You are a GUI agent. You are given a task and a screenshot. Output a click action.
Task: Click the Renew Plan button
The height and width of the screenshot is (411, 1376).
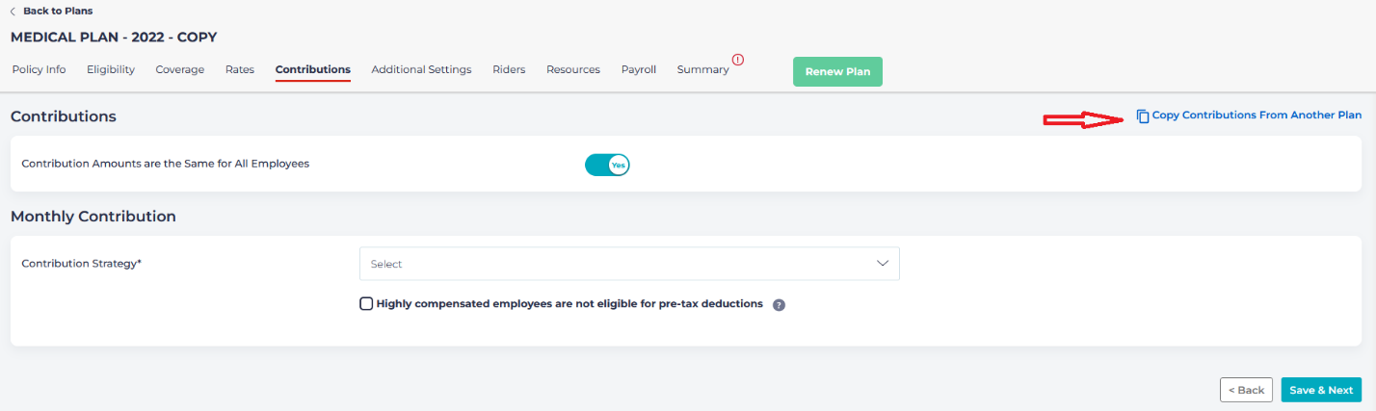[x=837, y=72]
